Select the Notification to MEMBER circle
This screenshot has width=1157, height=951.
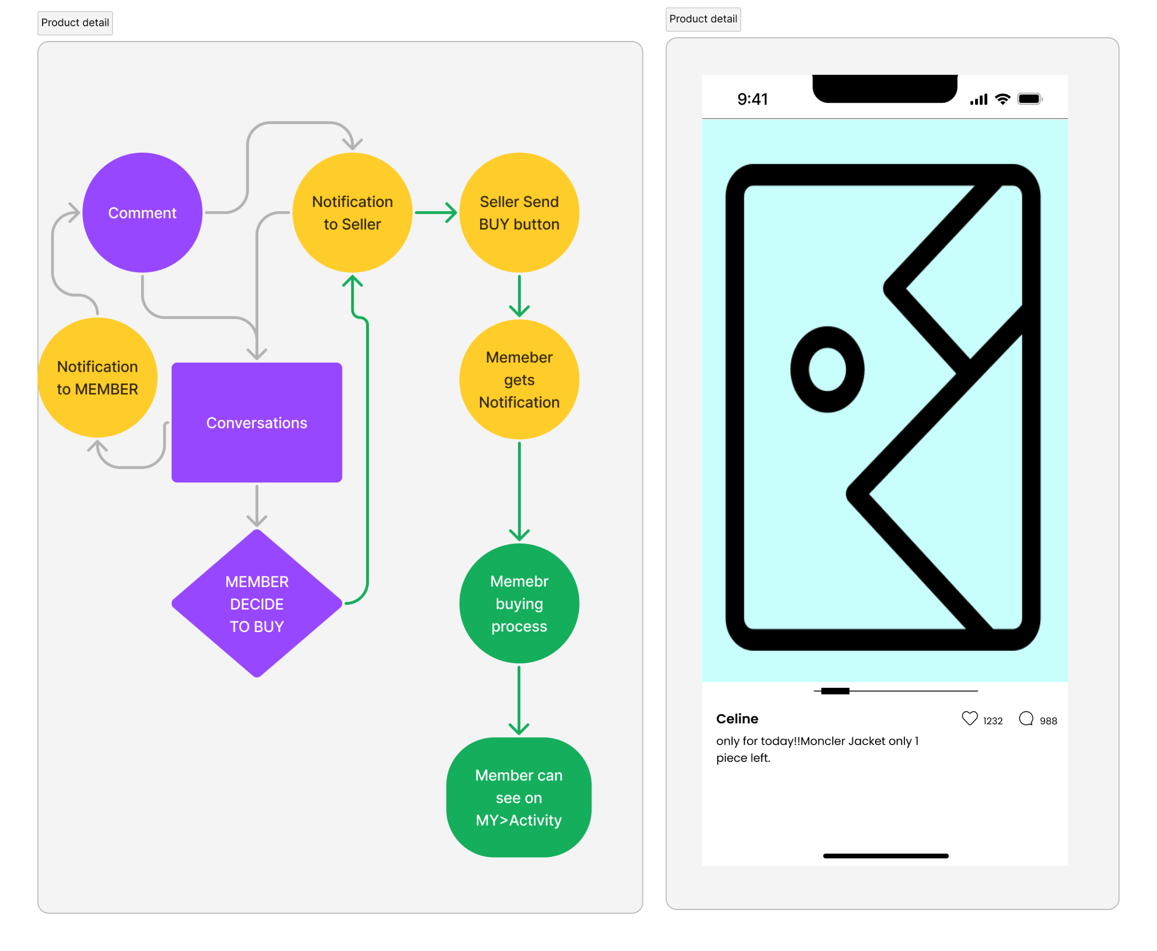pos(97,378)
